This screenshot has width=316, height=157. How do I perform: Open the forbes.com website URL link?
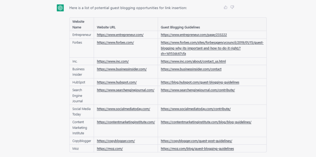115,43
